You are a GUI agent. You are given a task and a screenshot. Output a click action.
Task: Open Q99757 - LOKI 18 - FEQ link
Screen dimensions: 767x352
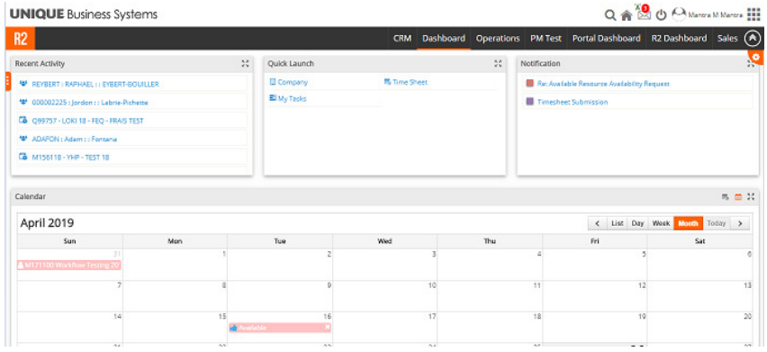click(87, 121)
